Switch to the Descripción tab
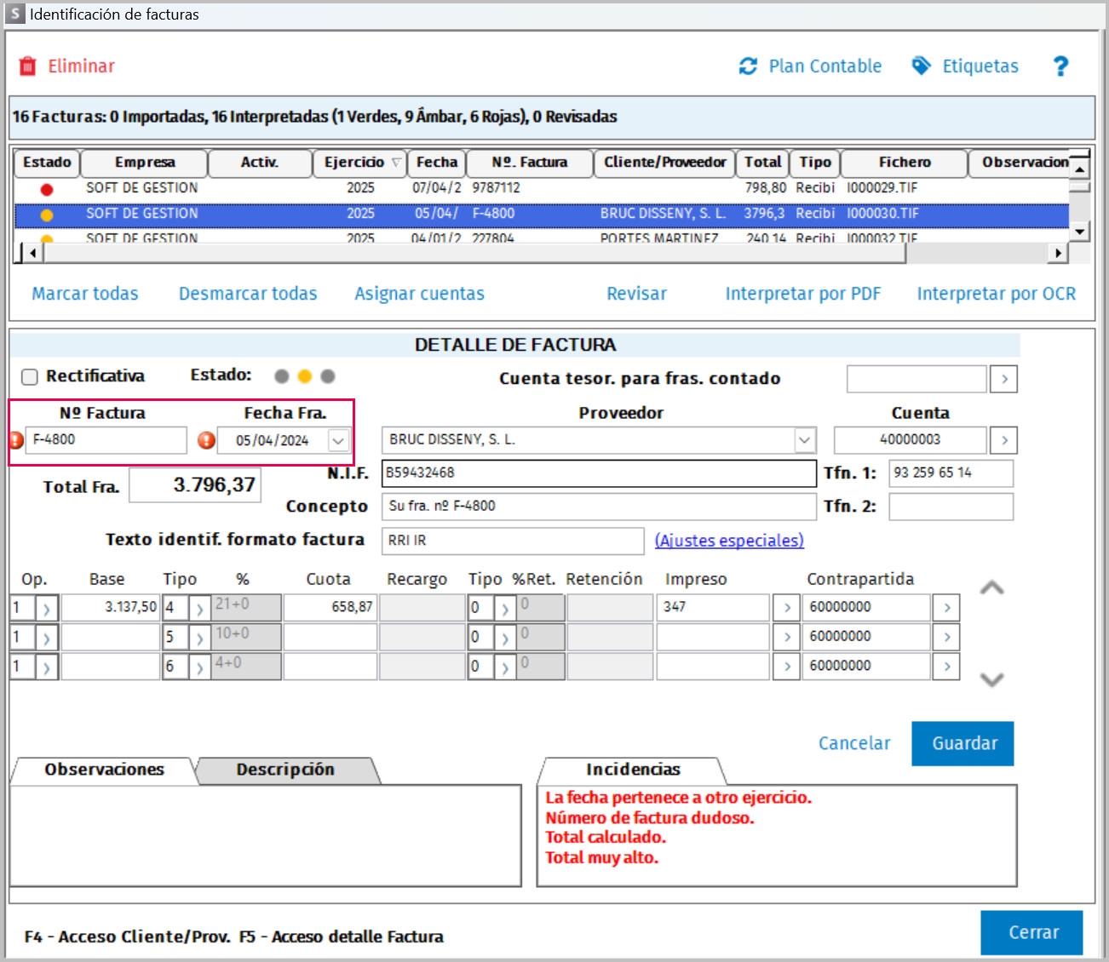Screen dimensions: 1109x962 click(286, 770)
